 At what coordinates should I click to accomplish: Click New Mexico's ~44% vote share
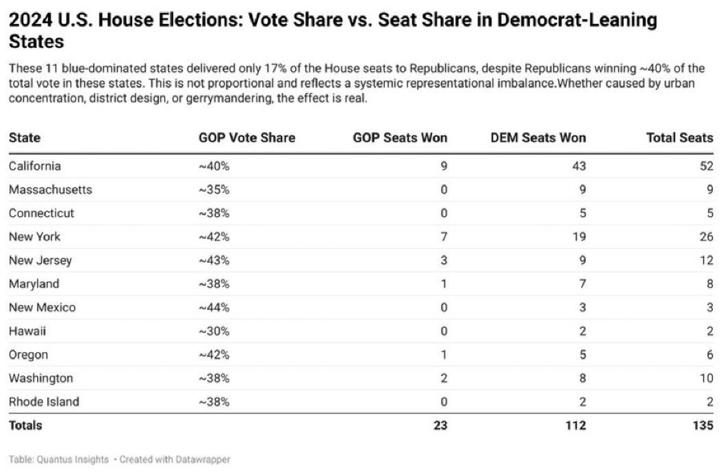click(214, 307)
